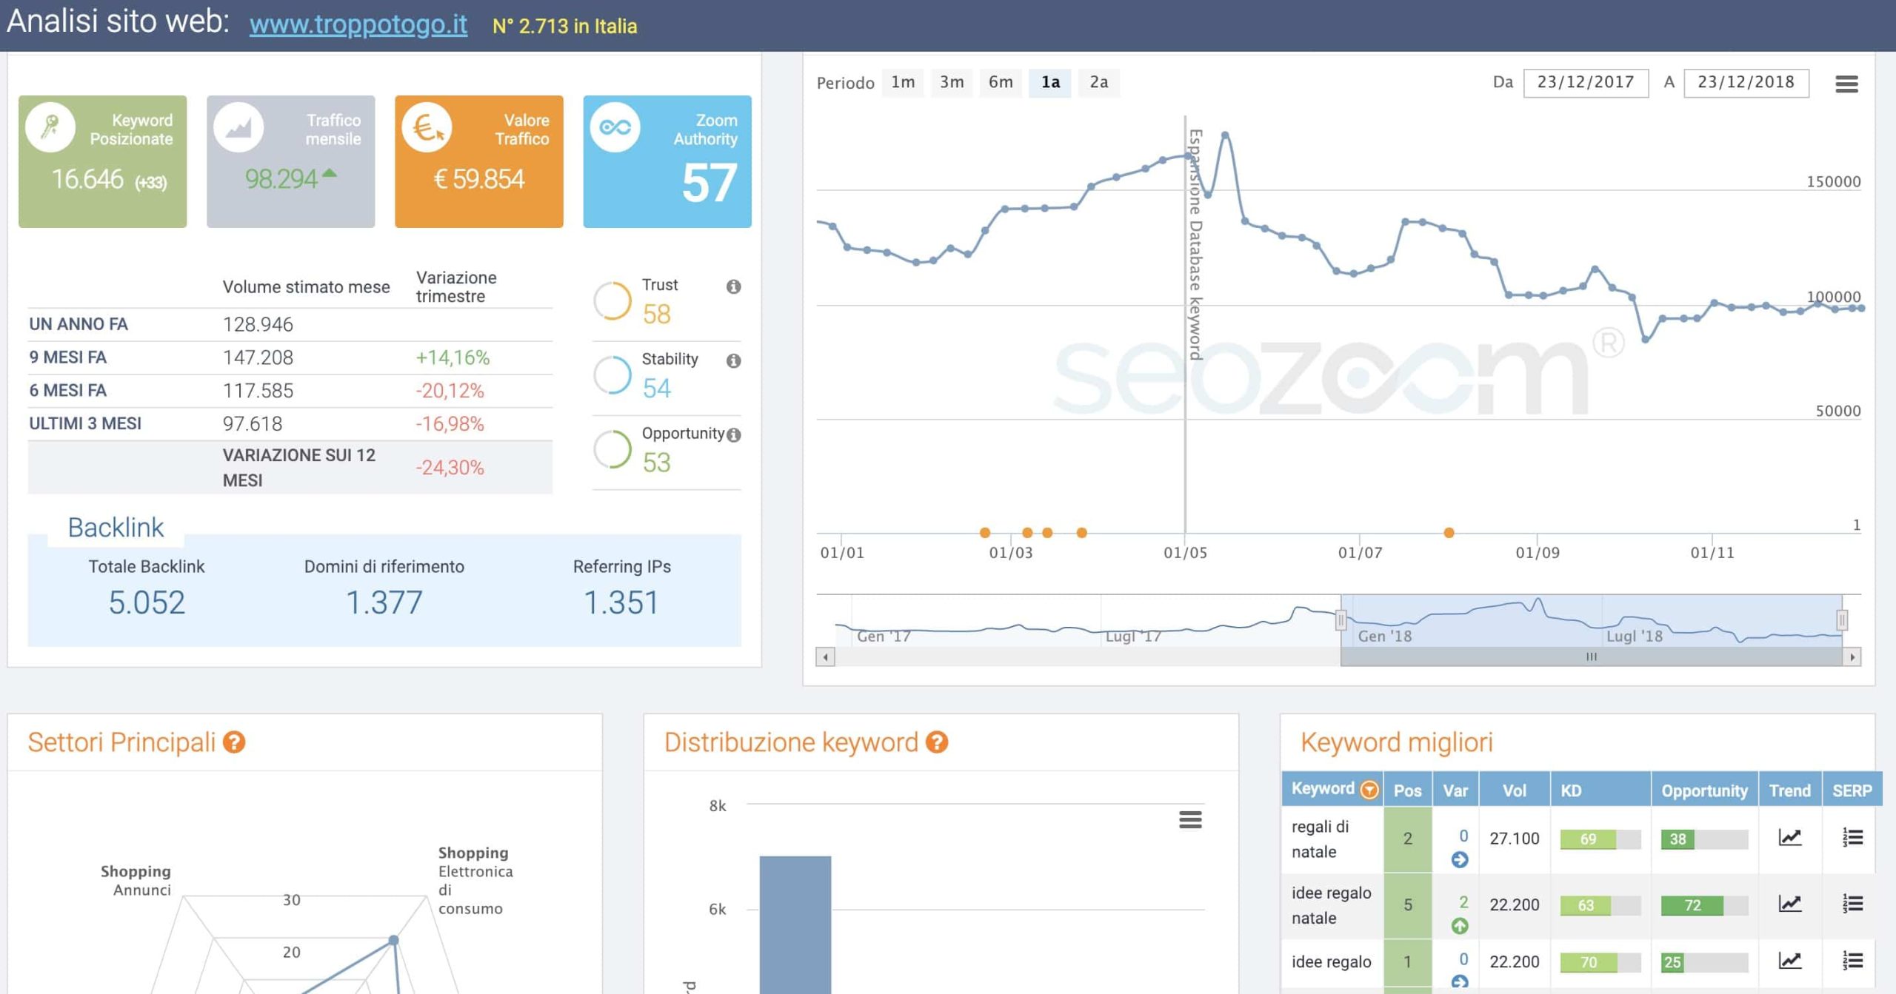The height and width of the screenshot is (994, 1896).
Task: Open the Trust info tooltip icon
Action: tap(732, 288)
